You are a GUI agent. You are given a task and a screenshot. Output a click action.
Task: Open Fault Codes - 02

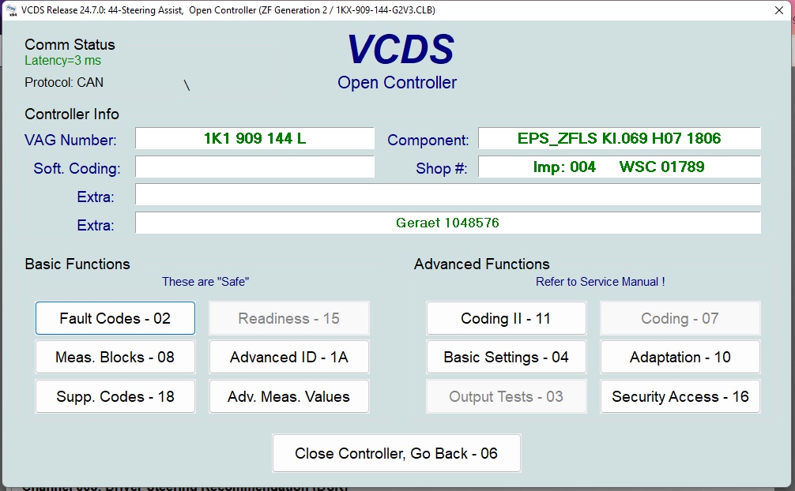click(x=115, y=318)
